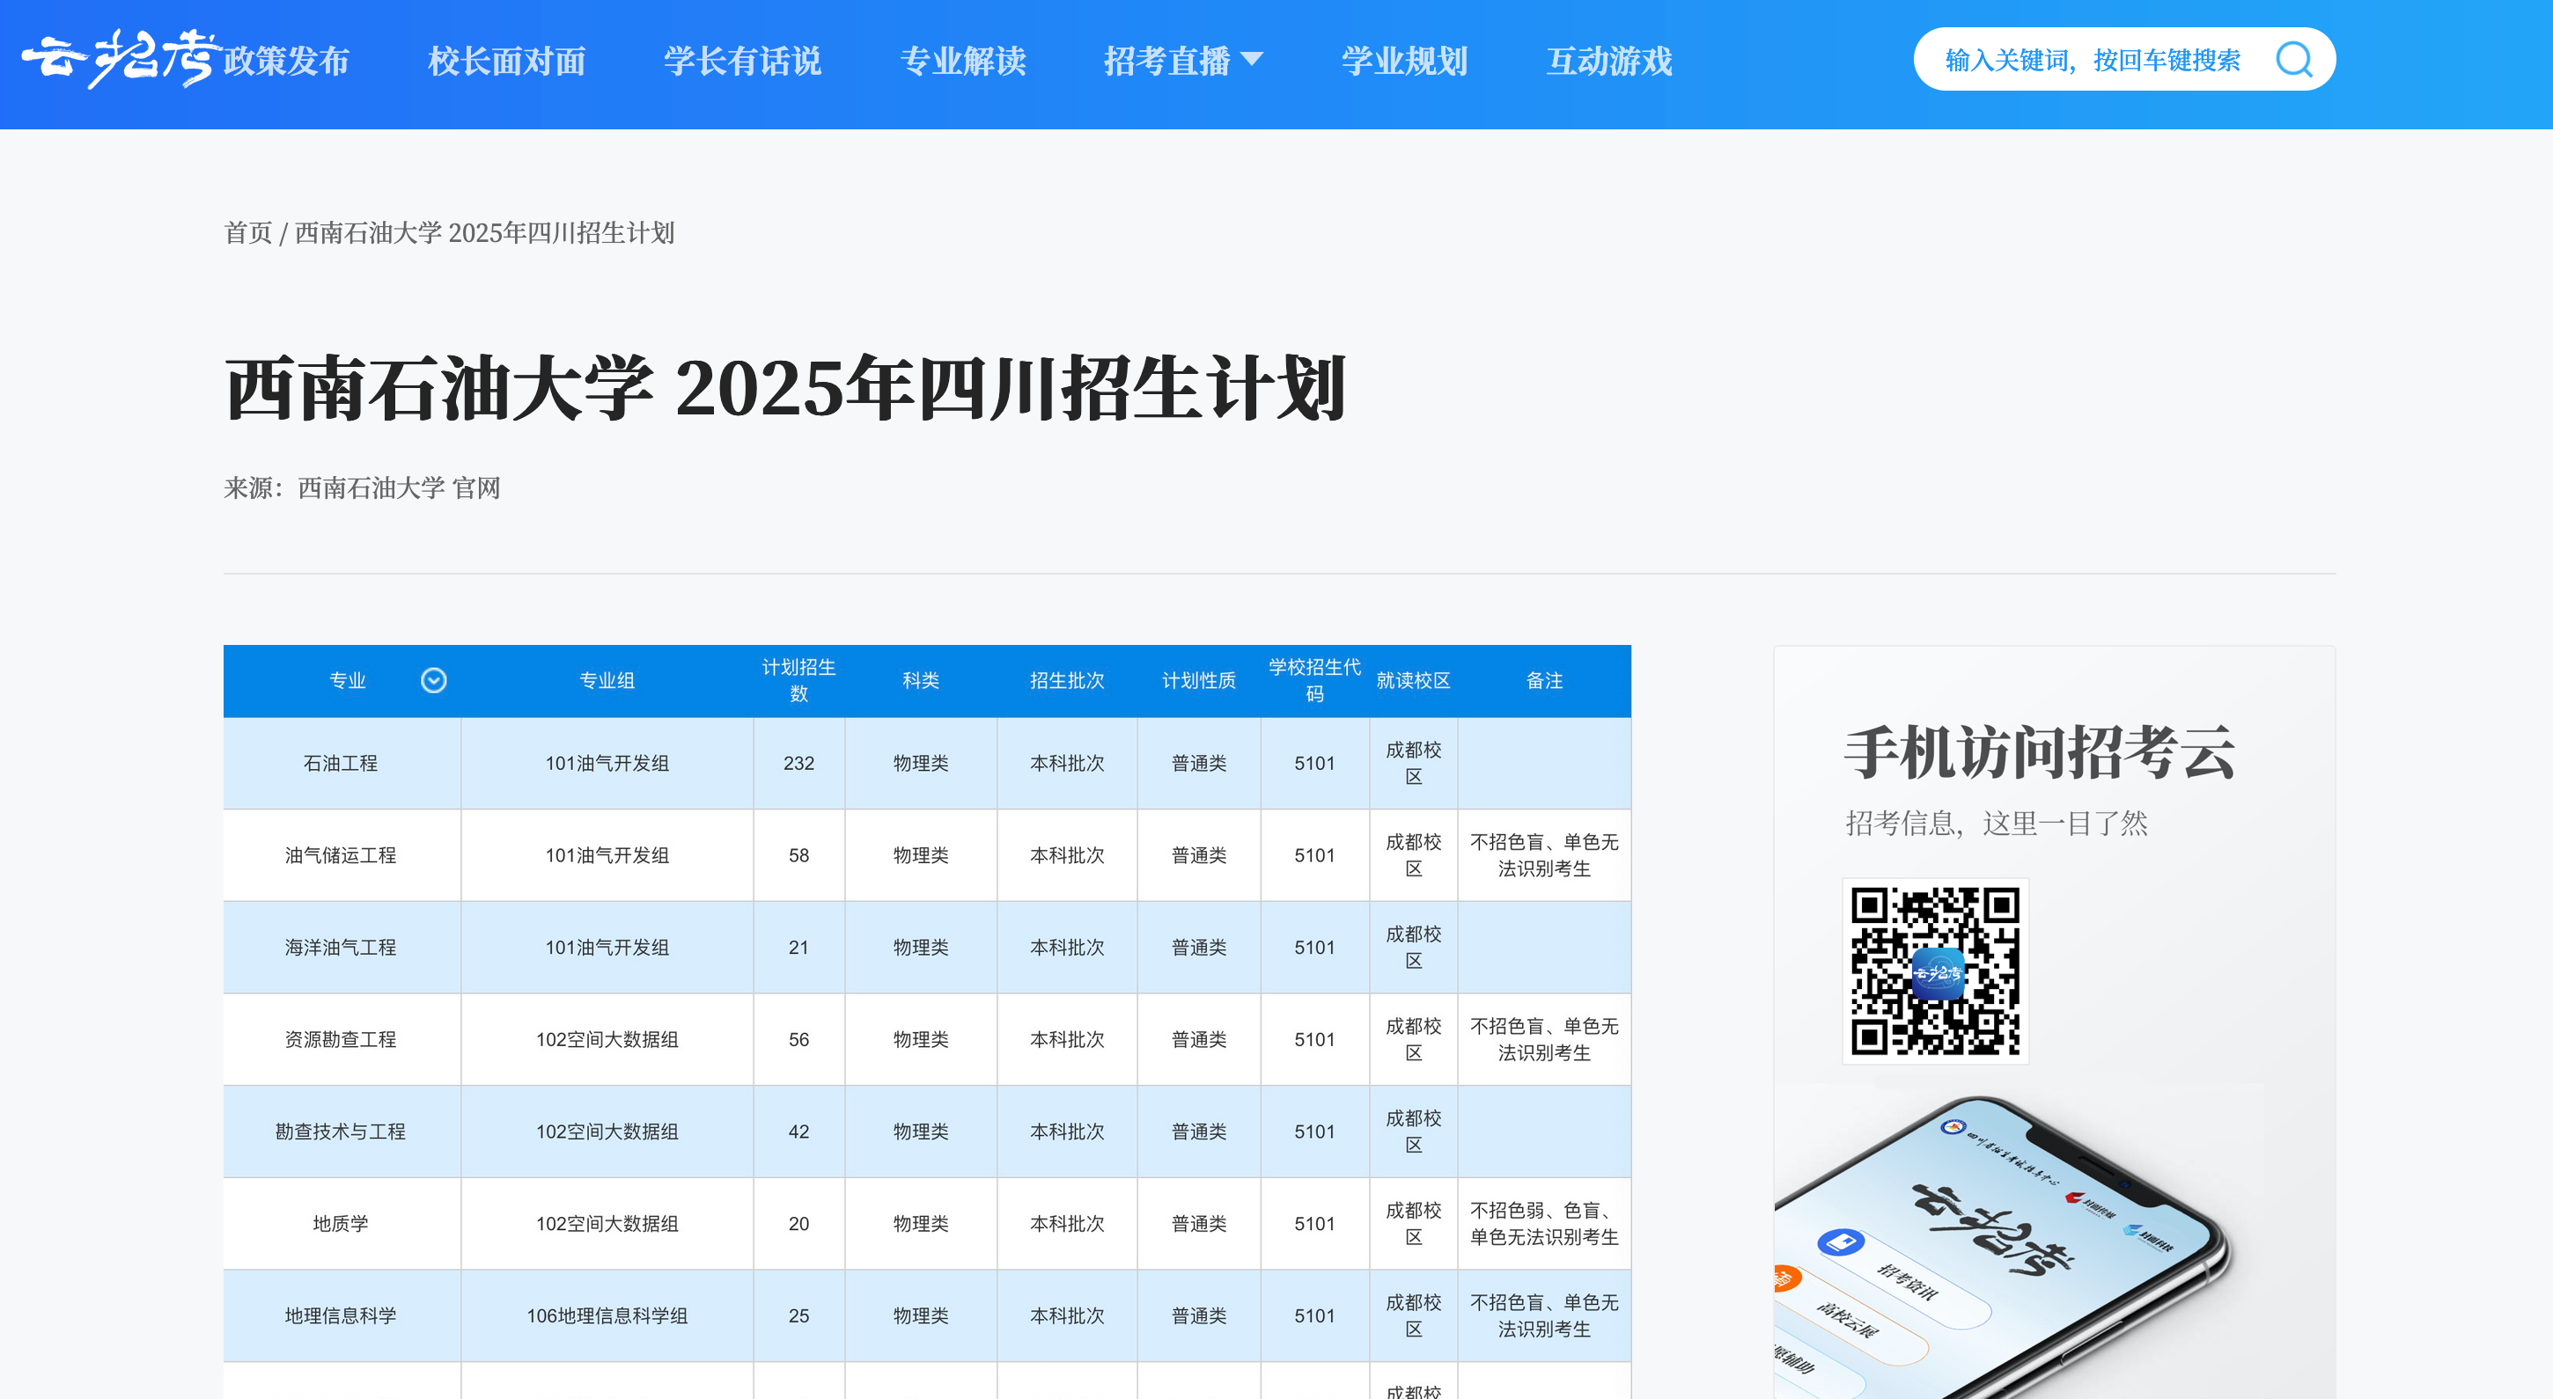Focus the keyword search input field
2553x1399 pixels.
pos(2093,61)
